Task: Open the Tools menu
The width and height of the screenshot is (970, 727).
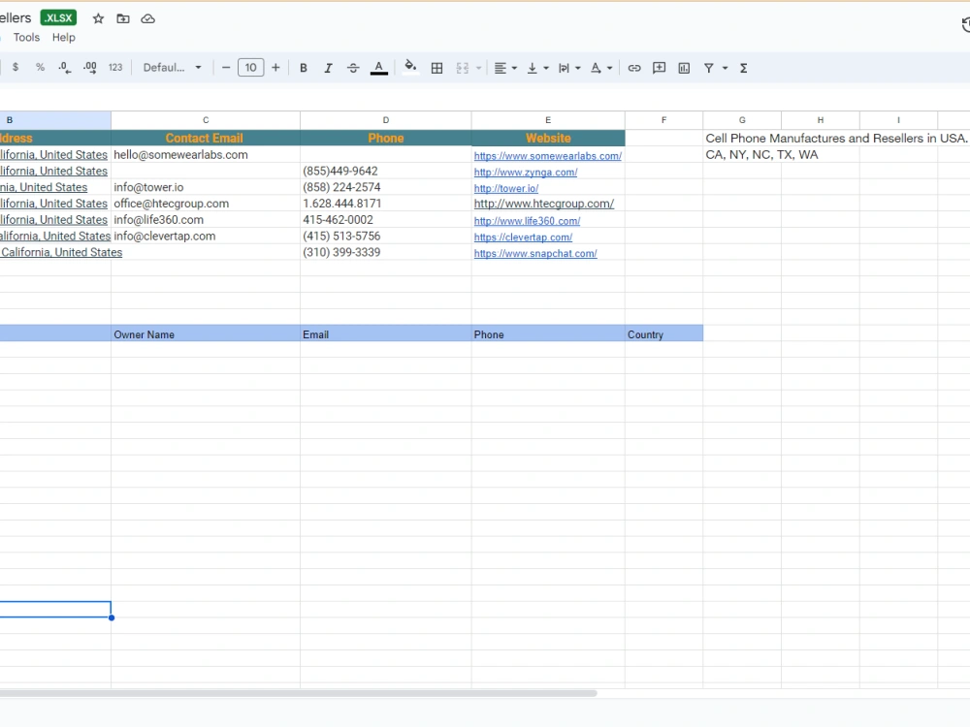Action: click(26, 37)
